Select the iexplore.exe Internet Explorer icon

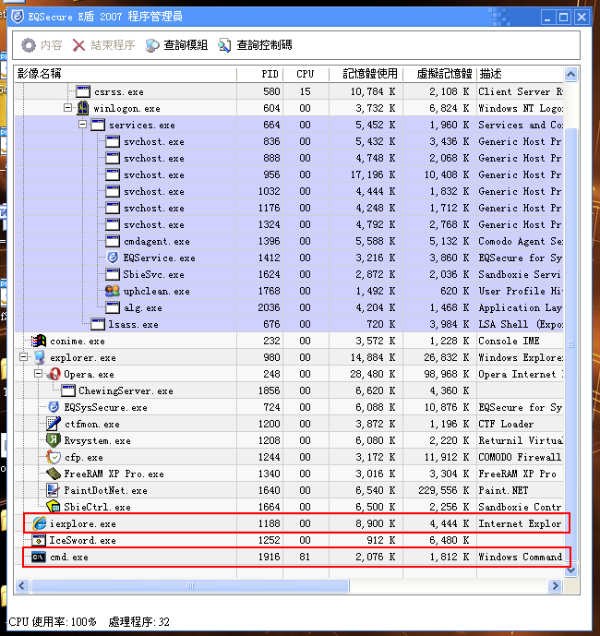40,523
